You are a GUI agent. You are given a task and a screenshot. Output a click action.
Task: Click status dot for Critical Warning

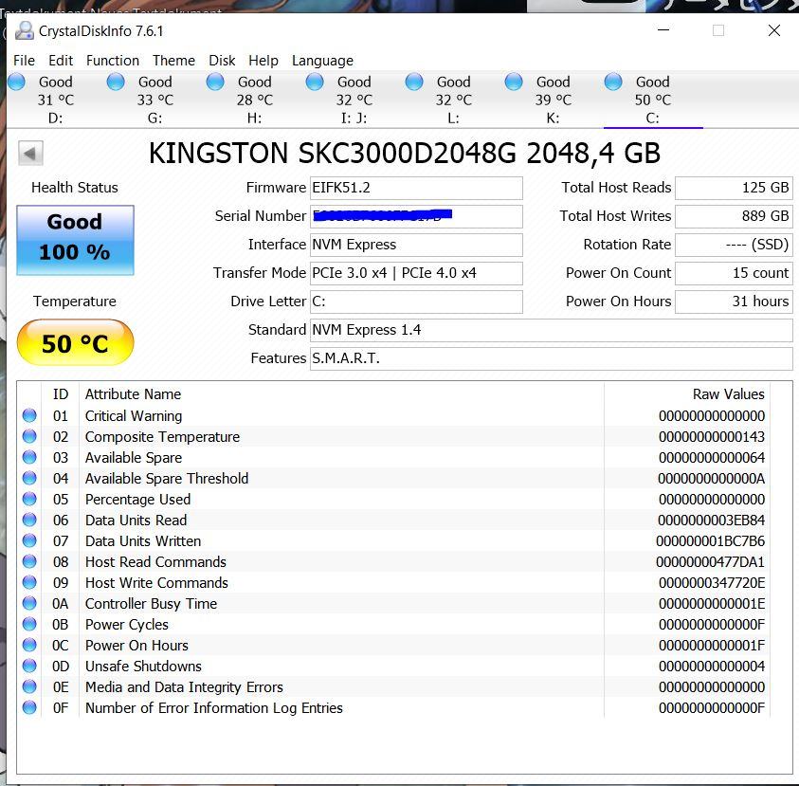point(29,415)
